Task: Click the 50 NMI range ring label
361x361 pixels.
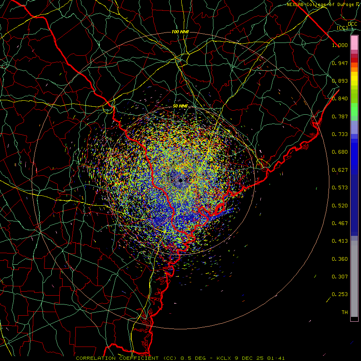Action: pyautogui.click(x=180, y=106)
